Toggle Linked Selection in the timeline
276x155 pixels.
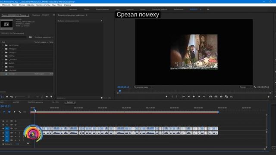pyautogui.click(x=9, y=112)
